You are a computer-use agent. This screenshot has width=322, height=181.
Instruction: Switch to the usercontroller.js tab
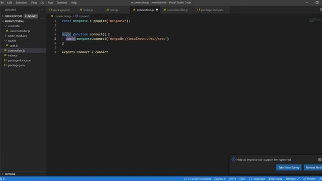(x=177, y=10)
